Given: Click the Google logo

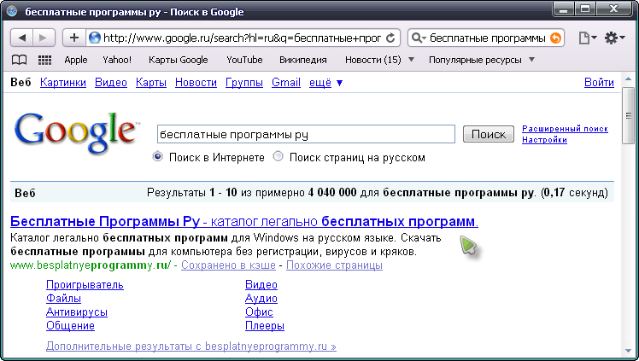Looking at the screenshot, I should click(x=77, y=132).
